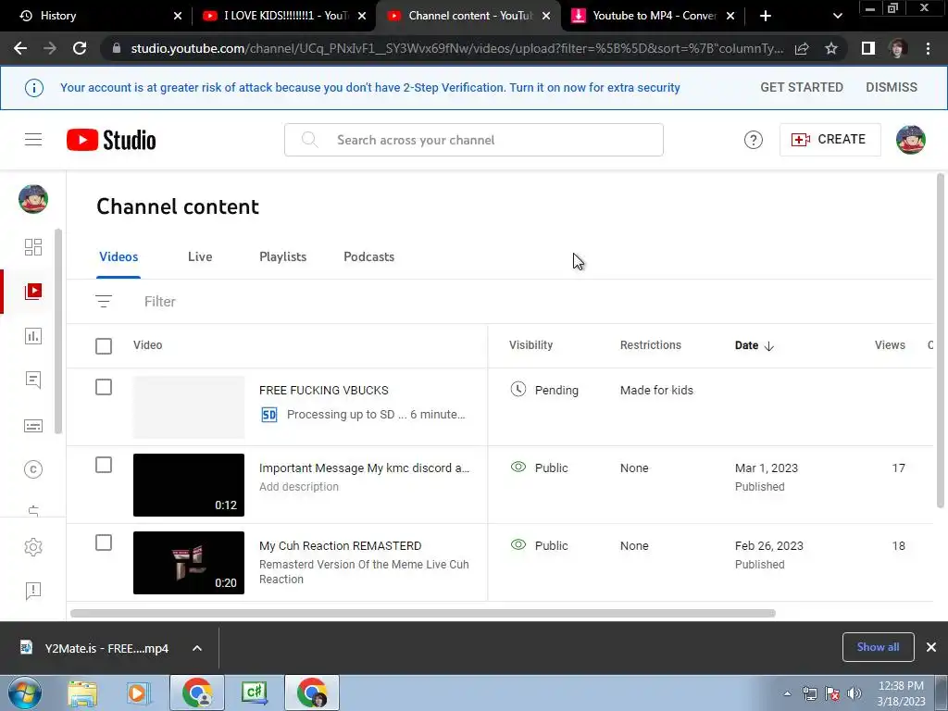
Task: Toggle the browser side panel icon
Action: [x=868, y=48]
